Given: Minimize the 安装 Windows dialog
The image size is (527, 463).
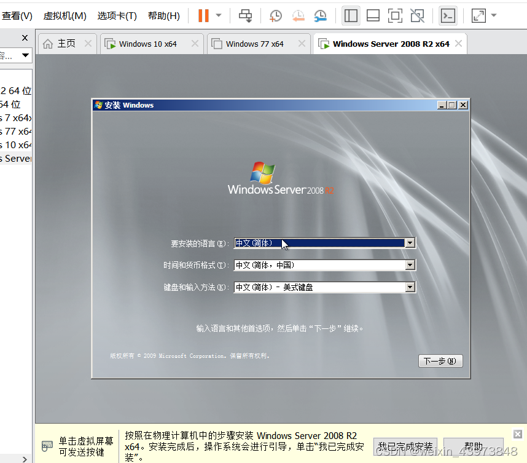Looking at the screenshot, I should (x=442, y=105).
